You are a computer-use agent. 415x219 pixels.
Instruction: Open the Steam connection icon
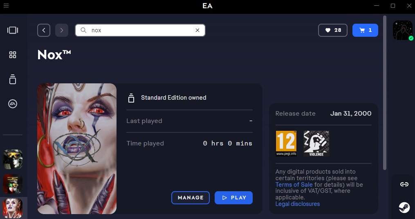click(x=404, y=208)
